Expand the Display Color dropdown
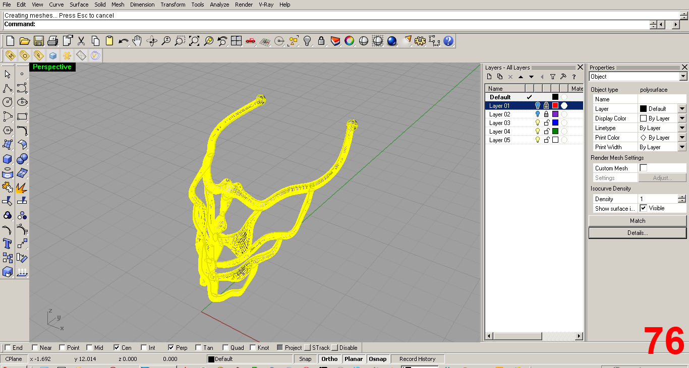The image size is (689, 368). click(x=682, y=118)
